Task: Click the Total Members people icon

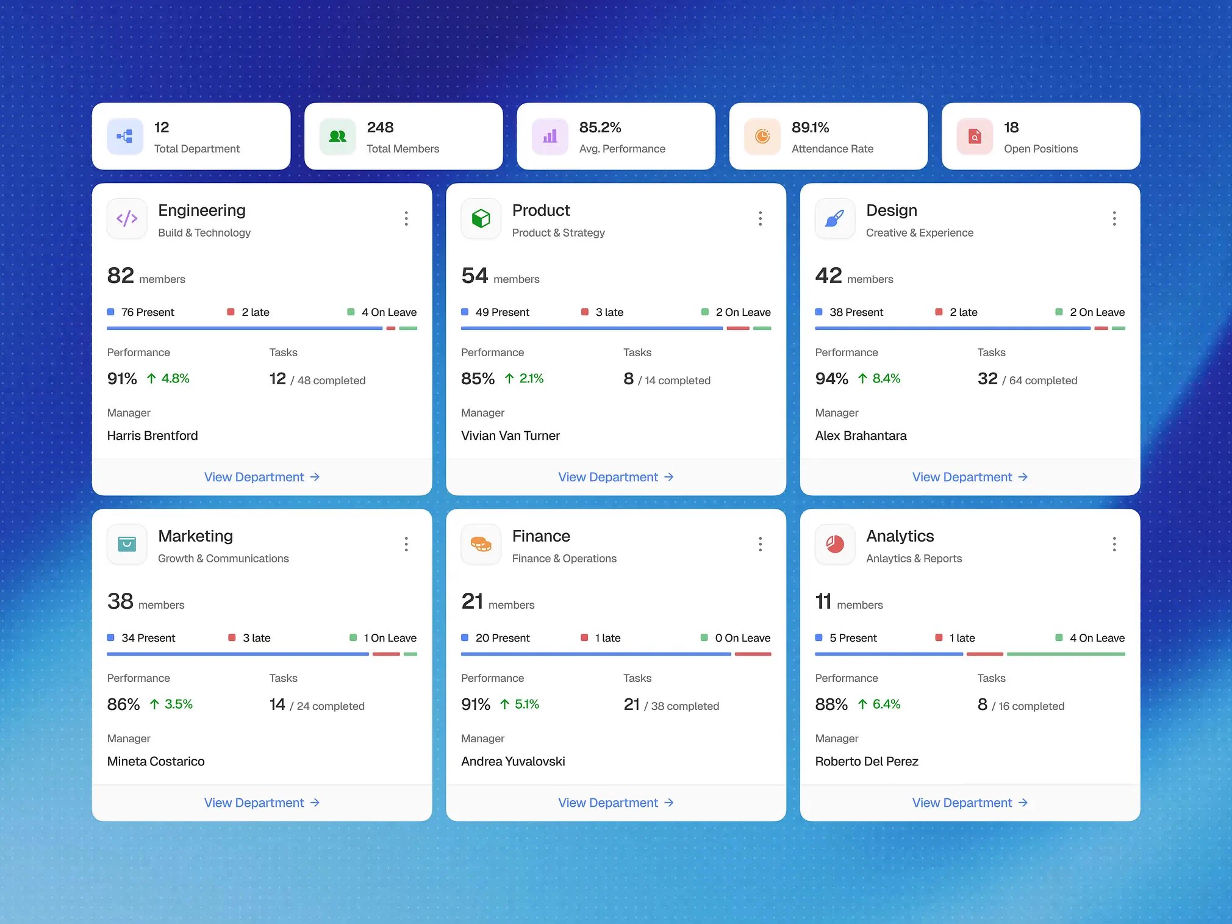Action: tap(337, 137)
